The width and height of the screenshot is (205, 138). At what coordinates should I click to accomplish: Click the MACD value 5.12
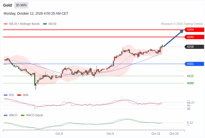coord(190,123)
